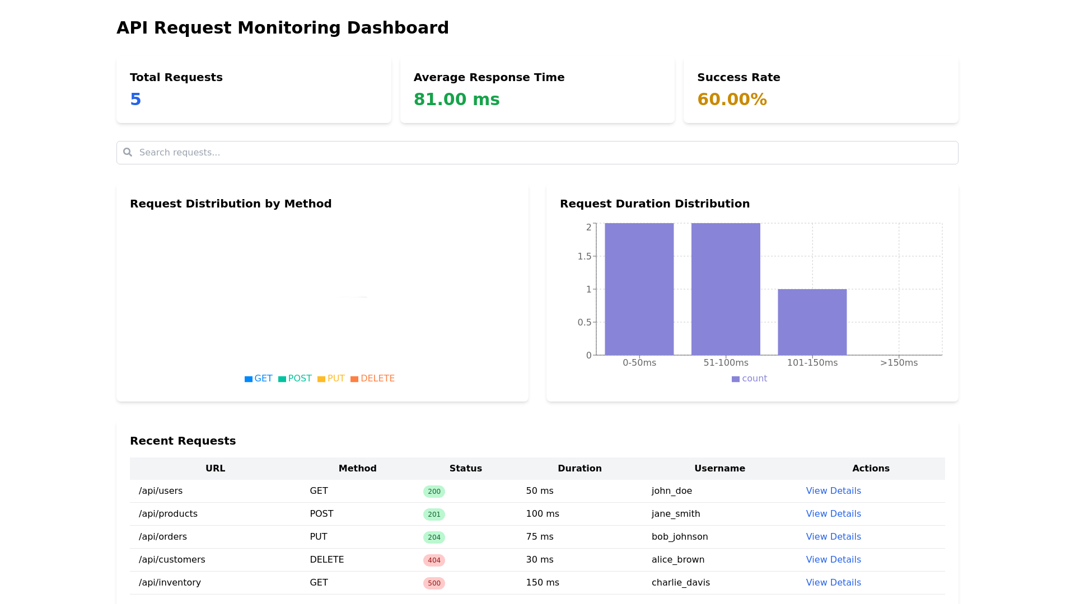Toggle the PUT legend entry
Screen dimensions: 1075x604
335,379
